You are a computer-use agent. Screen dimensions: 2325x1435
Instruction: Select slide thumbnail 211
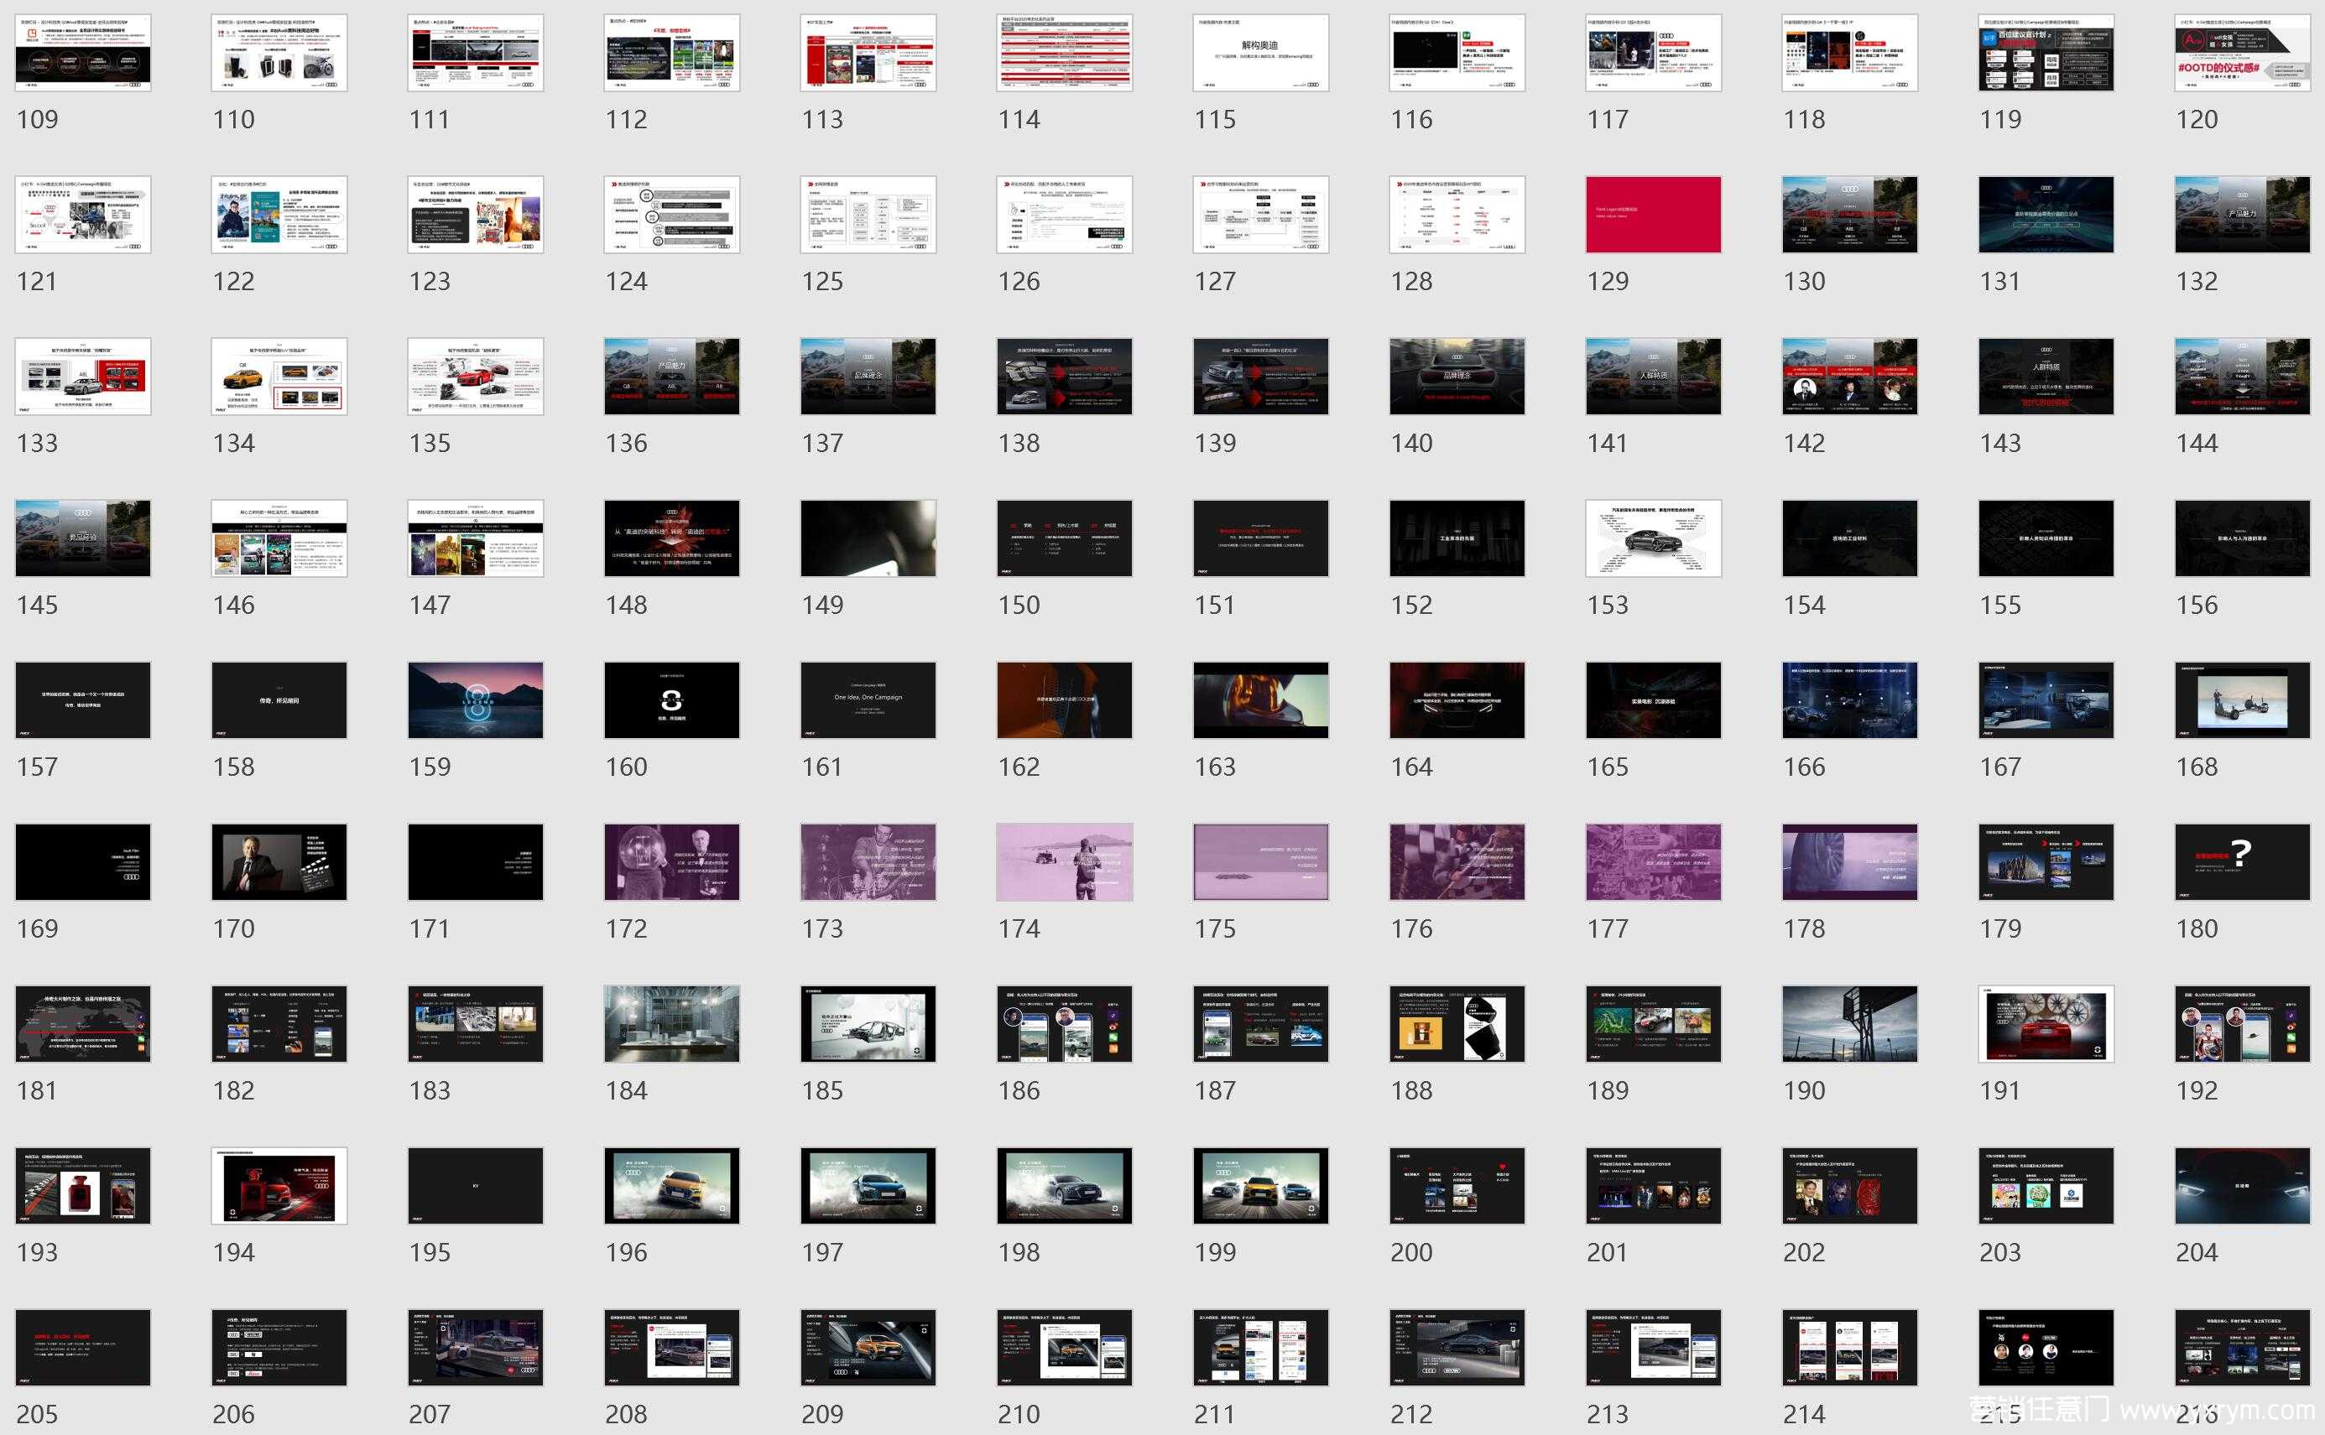[1261, 1348]
